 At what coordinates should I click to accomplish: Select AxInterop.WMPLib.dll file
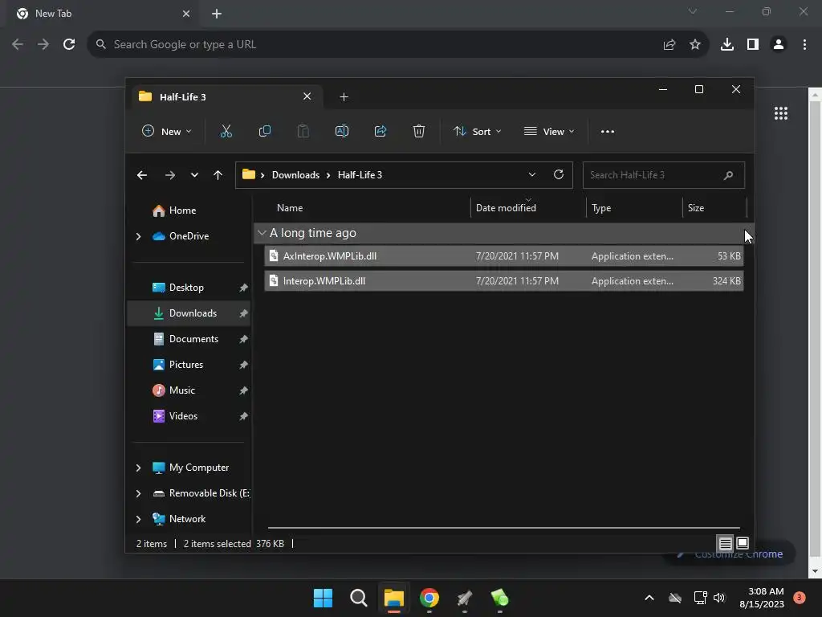[x=504, y=256]
